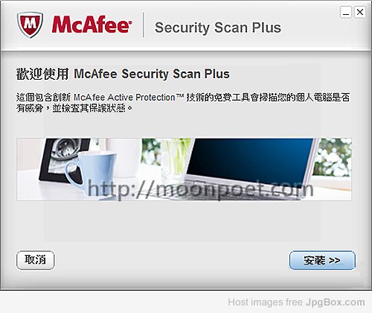The width and height of the screenshot is (372, 313).
Task: Click the description line ending with 保護狀態
Action: pos(74,108)
